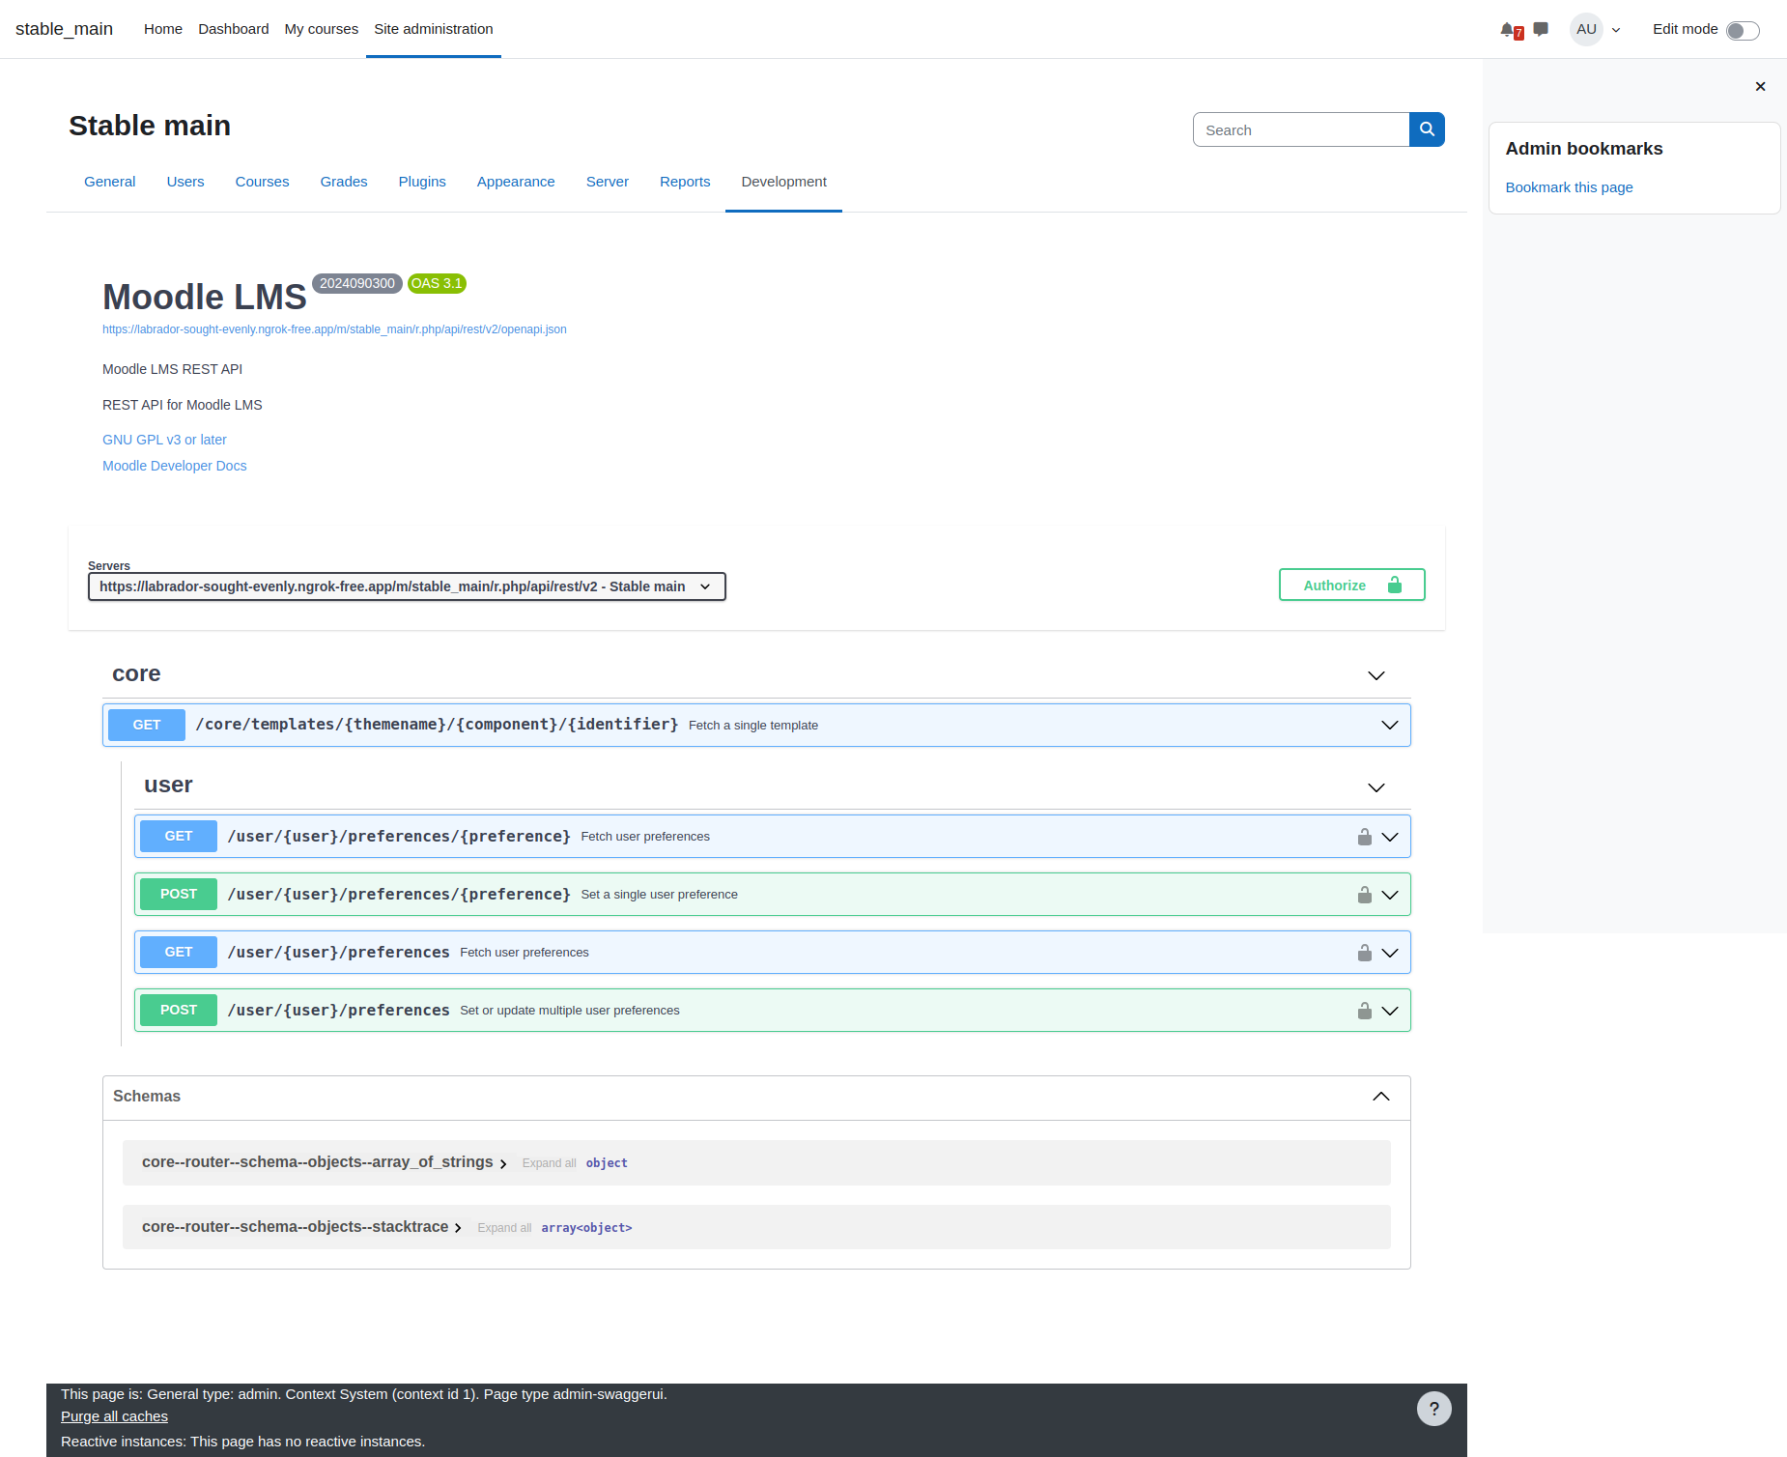The height and width of the screenshot is (1457, 1787).
Task: Open the General admin tab
Action: [x=109, y=182]
